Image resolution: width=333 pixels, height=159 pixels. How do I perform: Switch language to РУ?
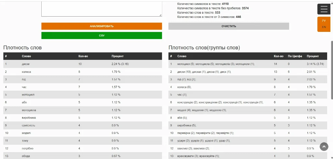(324, 21)
